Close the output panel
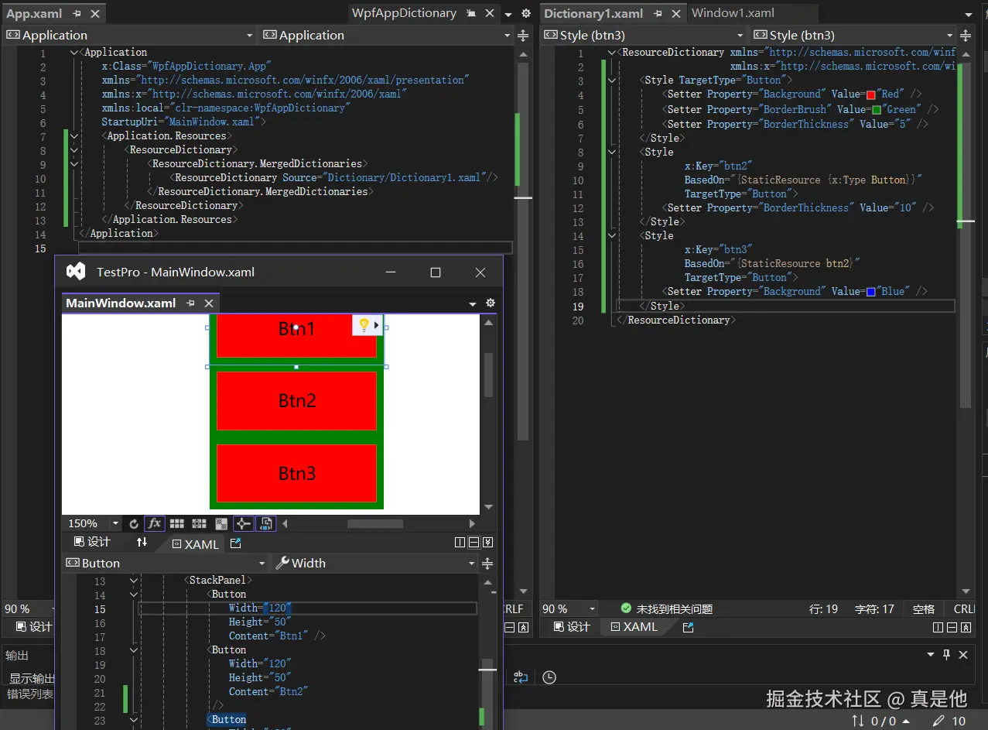This screenshot has height=730, width=988. pyautogui.click(x=963, y=655)
